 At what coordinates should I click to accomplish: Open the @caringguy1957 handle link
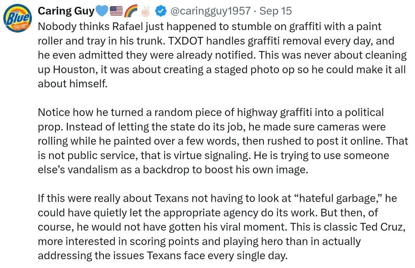(210, 11)
